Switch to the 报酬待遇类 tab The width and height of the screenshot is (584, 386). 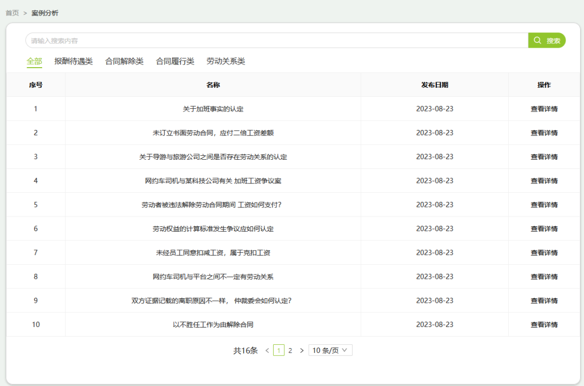74,62
